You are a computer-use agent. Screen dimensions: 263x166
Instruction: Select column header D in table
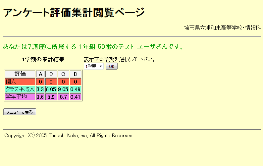pos(76,74)
